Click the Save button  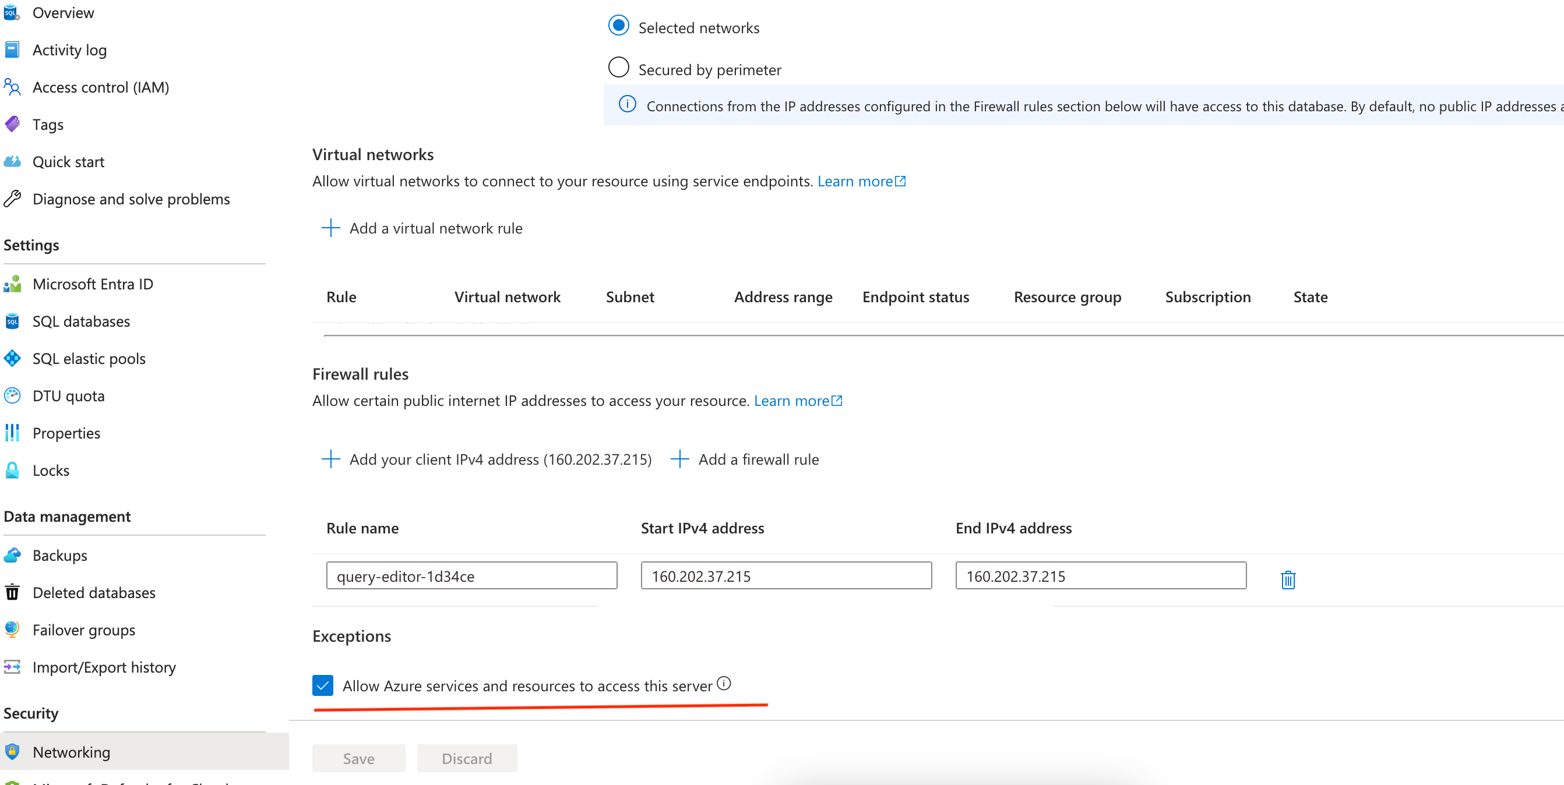click(358, 758)
